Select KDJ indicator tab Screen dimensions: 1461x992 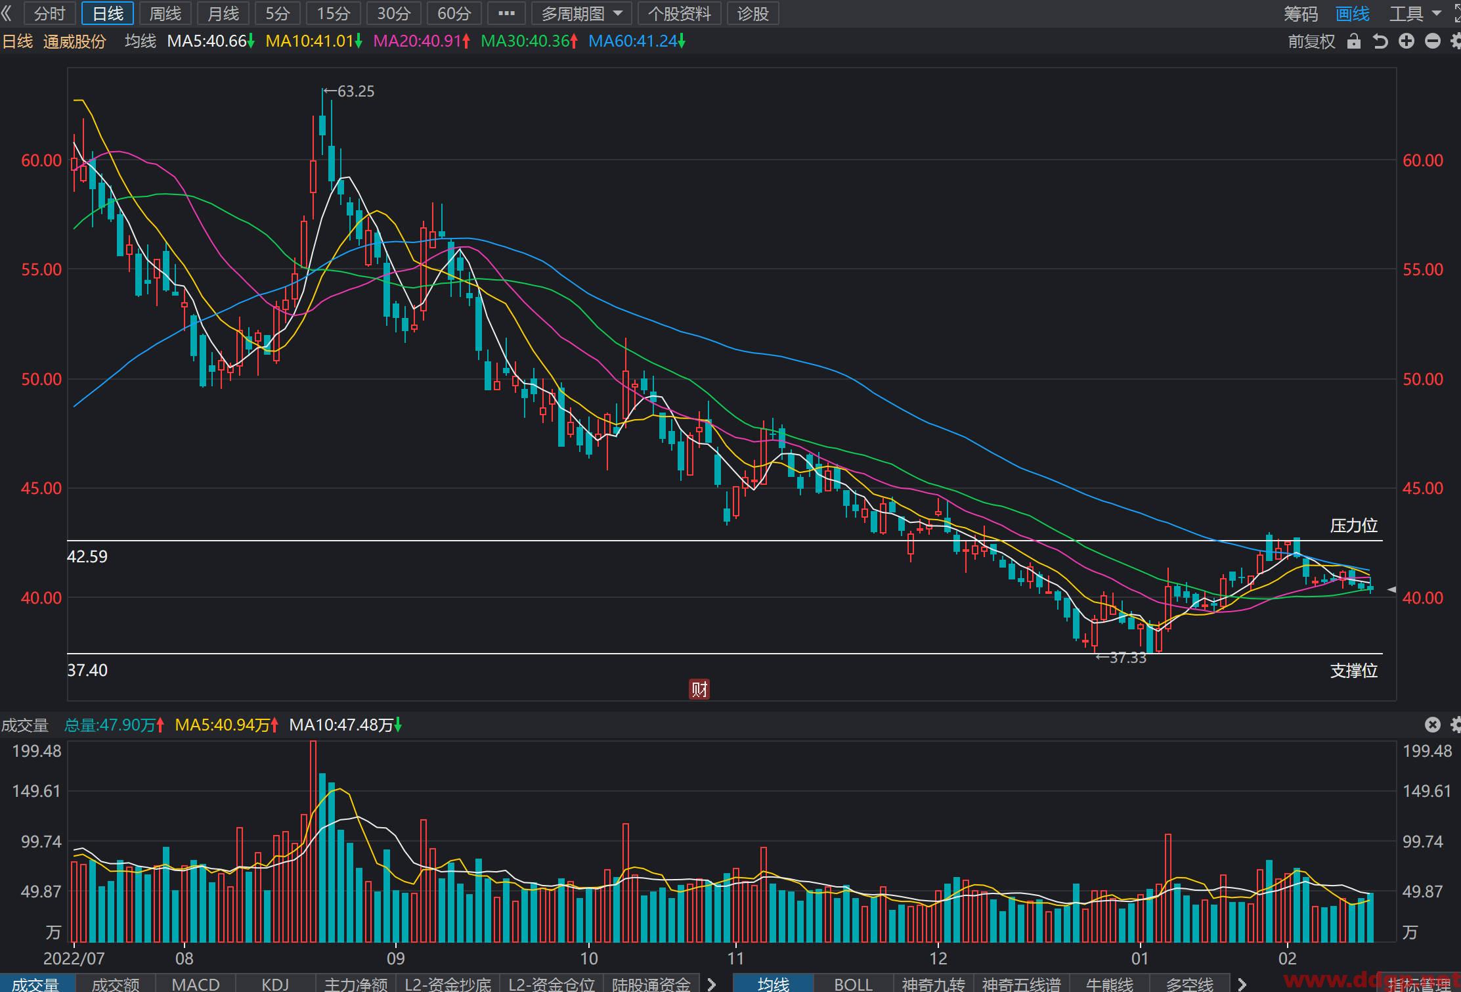(x=275, y=984)
